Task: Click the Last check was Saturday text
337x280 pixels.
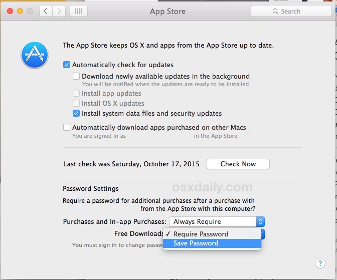Action: 131,164
